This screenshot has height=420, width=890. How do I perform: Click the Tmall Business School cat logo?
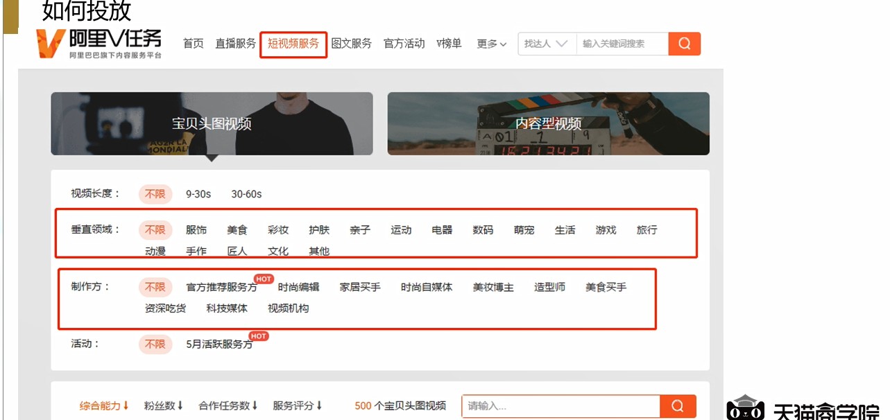(745, 409)
